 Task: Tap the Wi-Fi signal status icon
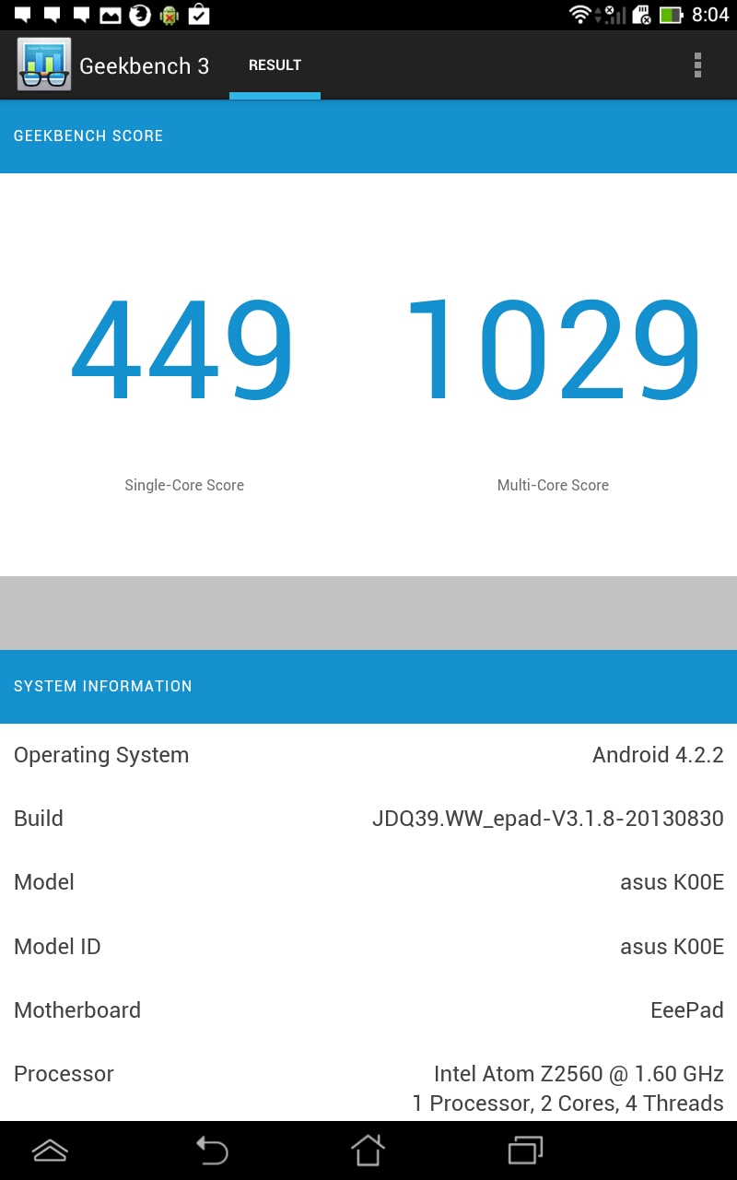point(579,15)
